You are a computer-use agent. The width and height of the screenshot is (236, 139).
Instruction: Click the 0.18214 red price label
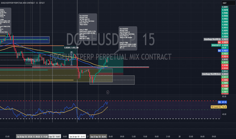pyautogui.click(x=225, y=57)
